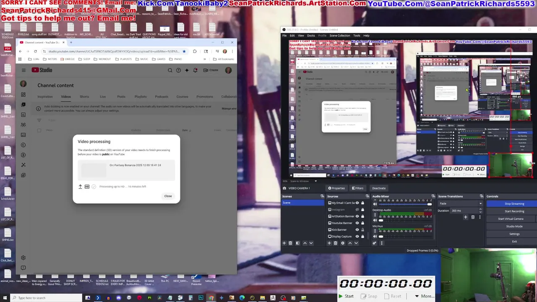Image resolution: width=537 pixels, height=302 pixels.
Task: Add a scene transition with plus icon
Action: click(465, 217)
